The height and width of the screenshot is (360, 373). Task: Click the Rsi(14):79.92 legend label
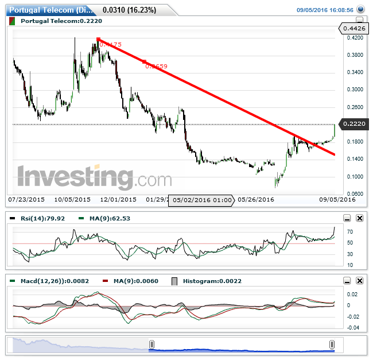(x=42, y=218)
